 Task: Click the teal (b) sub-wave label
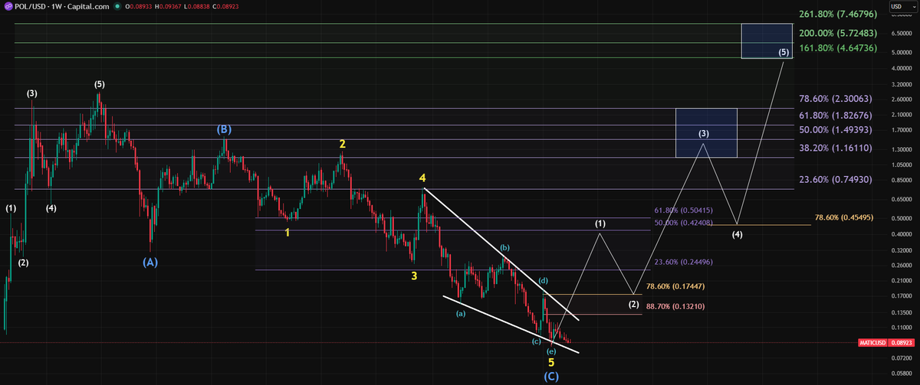[x=504, y=248]
